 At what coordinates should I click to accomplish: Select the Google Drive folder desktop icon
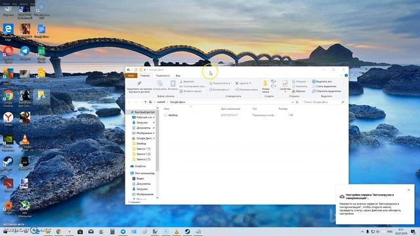(x=41, y=97)
